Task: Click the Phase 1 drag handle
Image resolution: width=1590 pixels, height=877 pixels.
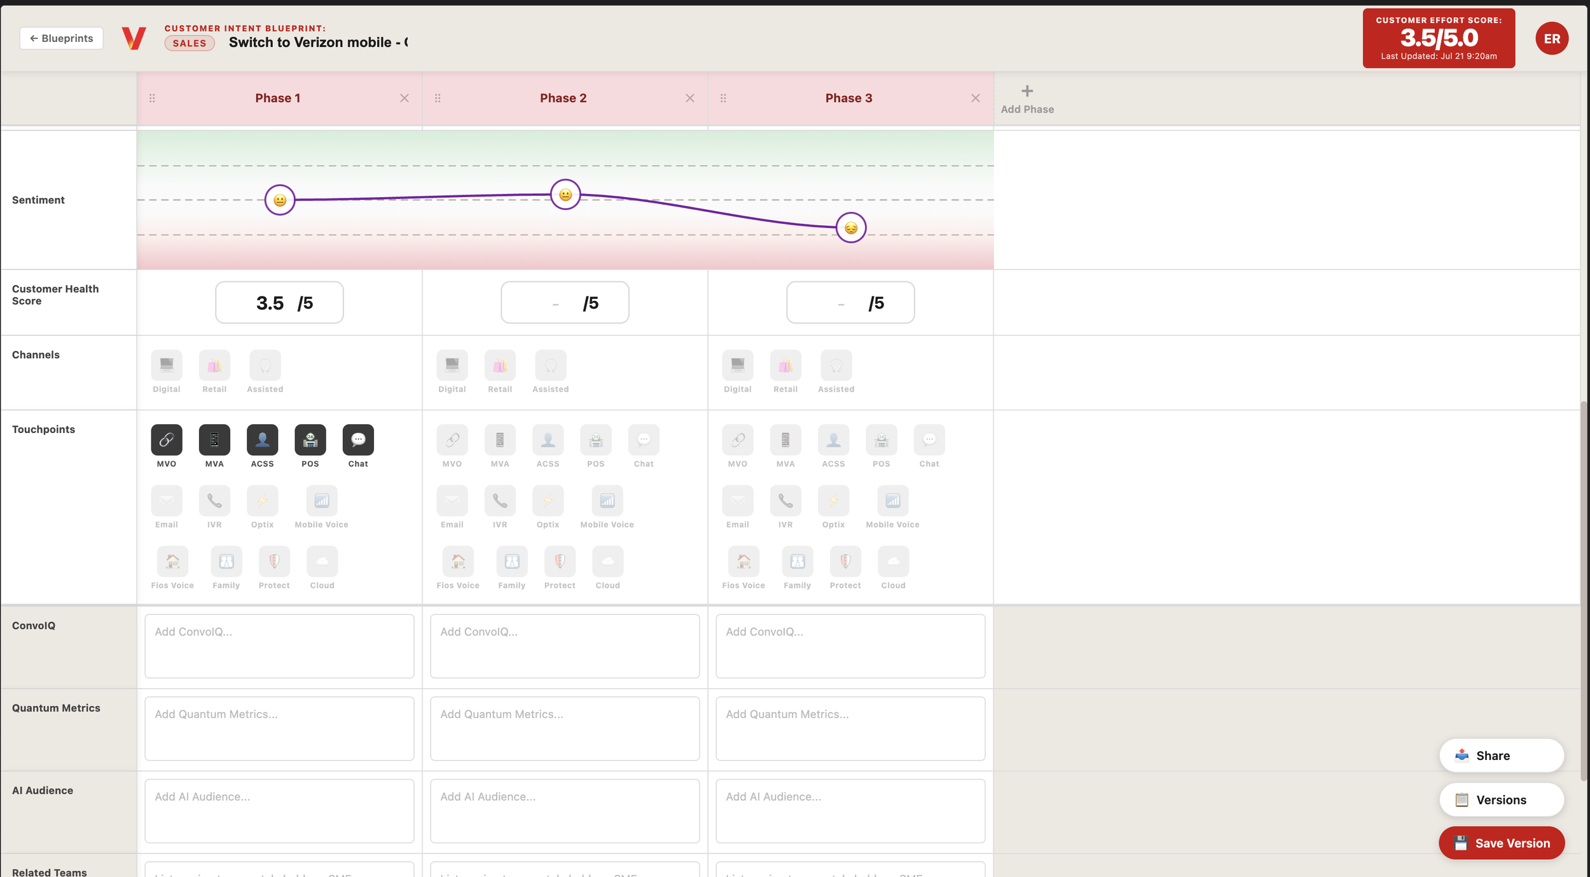Action: pyautogui.click(x=152, y=98)
